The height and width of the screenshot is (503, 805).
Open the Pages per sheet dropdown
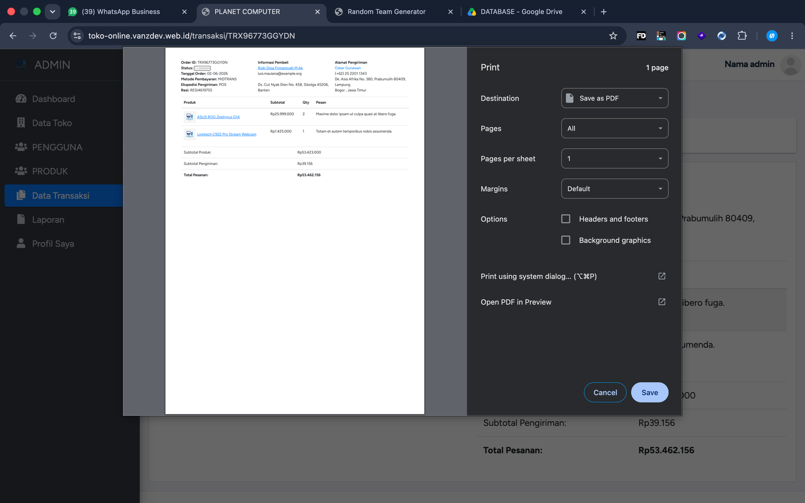pyautogui.click(x=614, y=158)
